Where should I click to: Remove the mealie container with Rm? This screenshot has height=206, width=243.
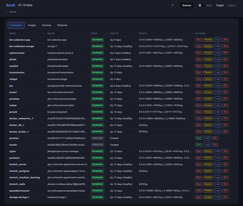coord(215,145)
